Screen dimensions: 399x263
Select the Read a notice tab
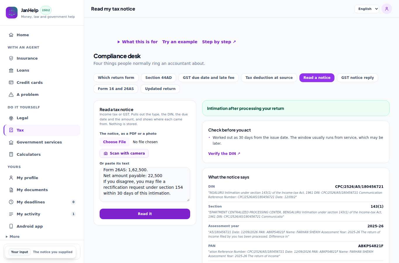click(317, 78)
